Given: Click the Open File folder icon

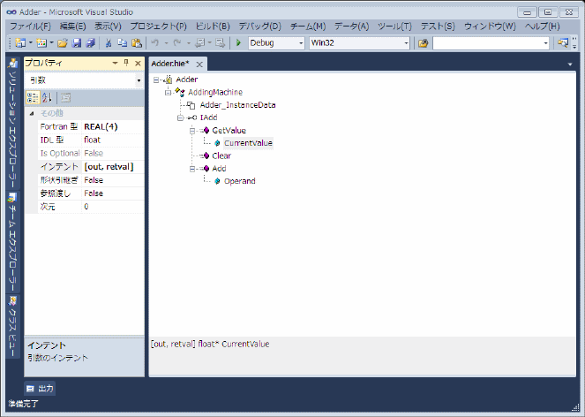Looking at the screenshot, I should click(x=64, y=42).
